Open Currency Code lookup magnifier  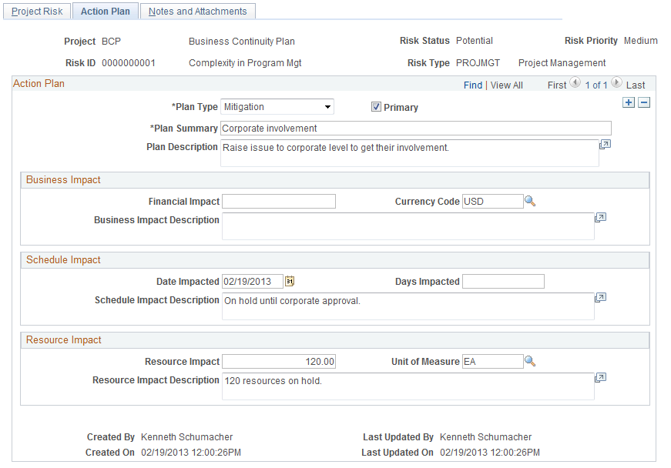pyautogui.click(x=530, y=201)
